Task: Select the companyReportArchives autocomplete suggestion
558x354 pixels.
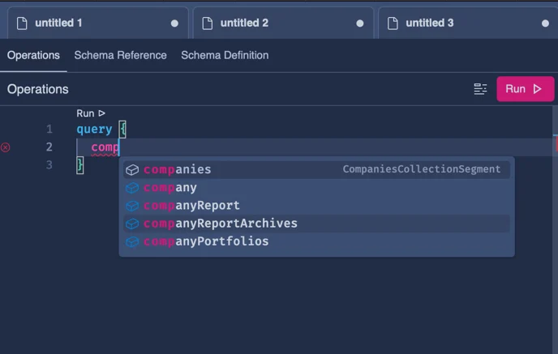Action: [317, 224]
